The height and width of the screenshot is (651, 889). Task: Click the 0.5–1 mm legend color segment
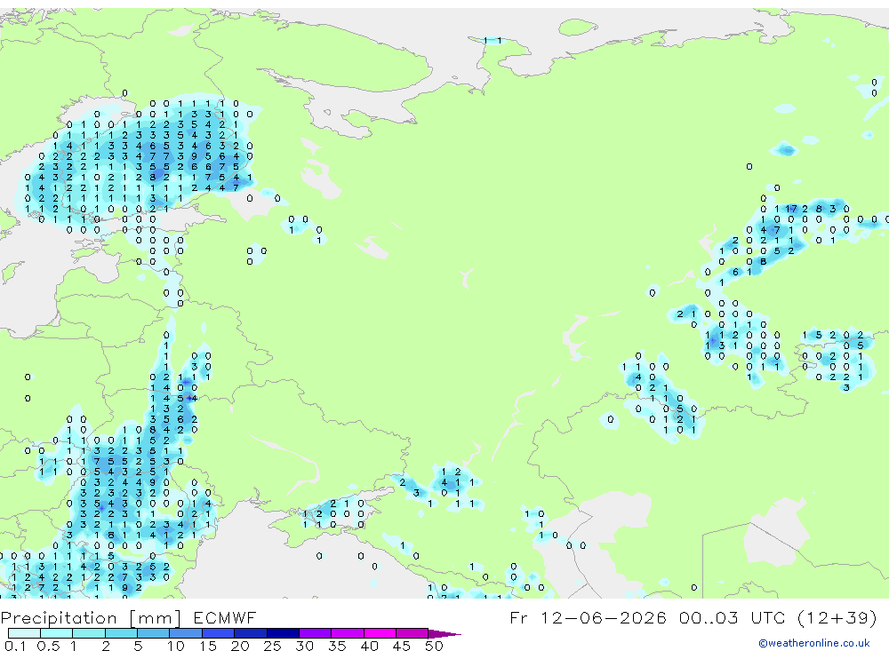[57, 633]
